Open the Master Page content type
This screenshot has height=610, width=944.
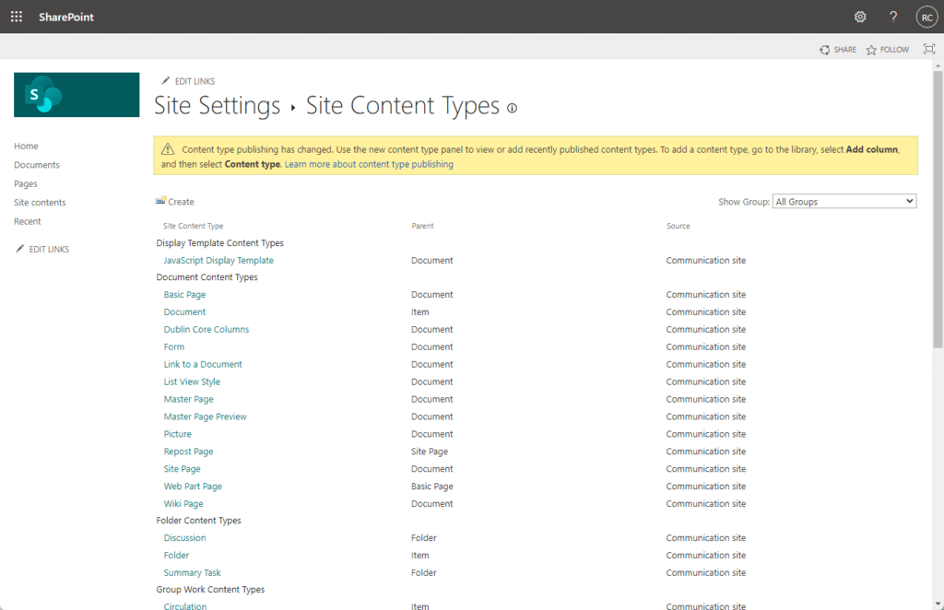point(188,399)
